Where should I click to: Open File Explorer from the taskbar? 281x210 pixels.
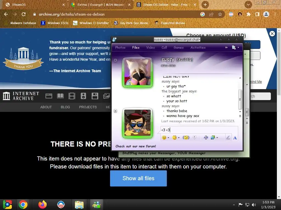coord(79,205)
